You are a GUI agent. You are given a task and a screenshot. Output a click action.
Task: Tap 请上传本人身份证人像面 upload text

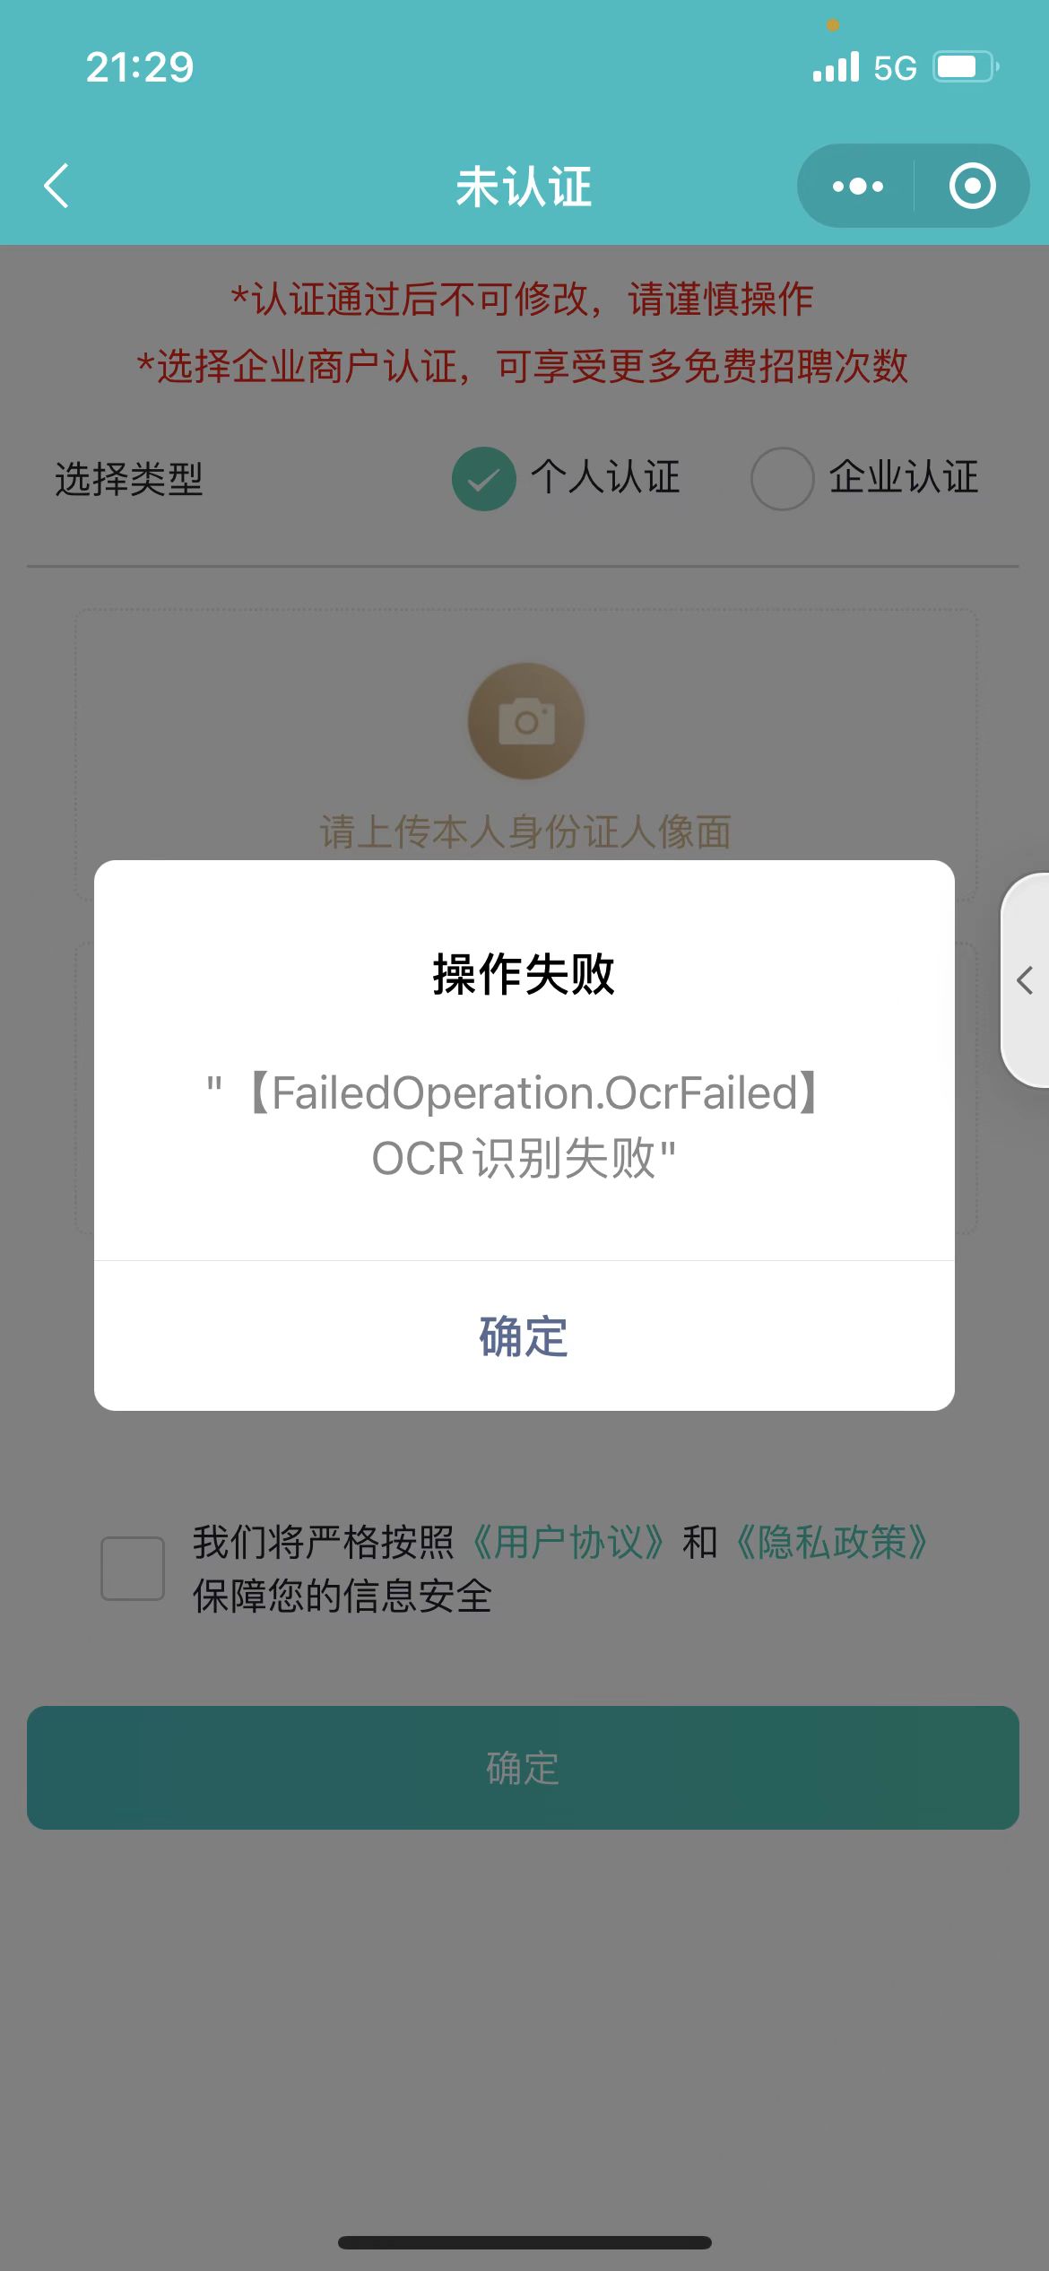(x=525, y=831)
